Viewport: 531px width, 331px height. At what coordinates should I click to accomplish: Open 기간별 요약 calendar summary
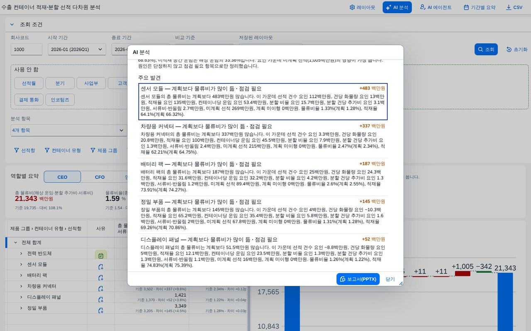(x=480, y=7)
